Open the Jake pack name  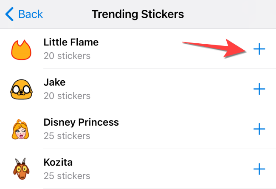[x=54, y=82]
